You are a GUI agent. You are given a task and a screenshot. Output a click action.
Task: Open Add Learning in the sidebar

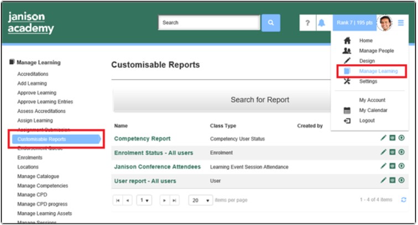tap(32, 83)
